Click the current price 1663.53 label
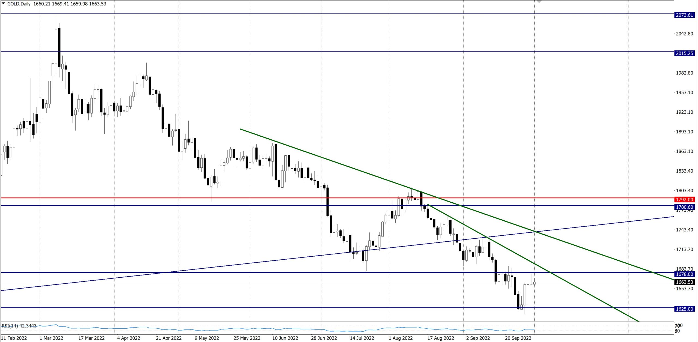Viewport: 698px width, 342px height. [x=684, y=282]
